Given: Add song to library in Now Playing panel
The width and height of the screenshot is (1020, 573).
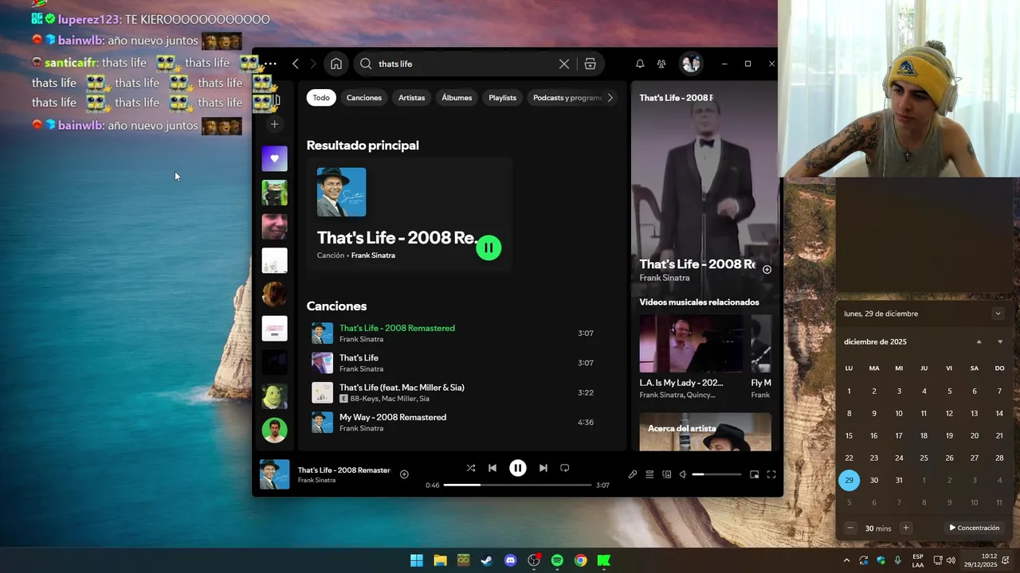Looking at the screenshot, I should tap(767, 270).
